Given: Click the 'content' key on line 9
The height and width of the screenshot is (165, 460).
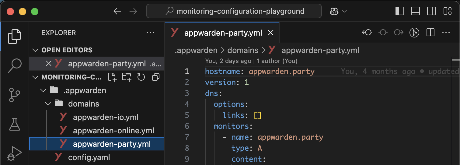Looking at the screenshot, I should (x=246, y=159).
